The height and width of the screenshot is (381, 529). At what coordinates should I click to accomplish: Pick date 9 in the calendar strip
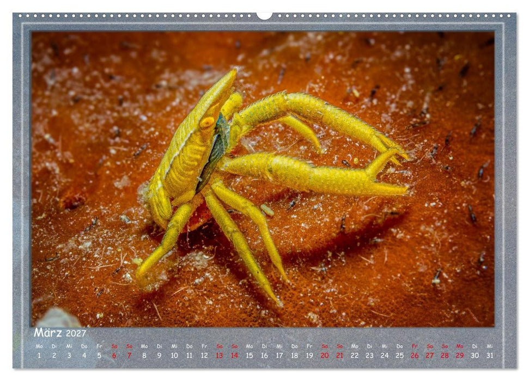pyautogui.click(x=159, y=355)
